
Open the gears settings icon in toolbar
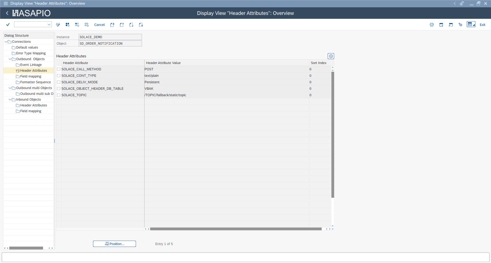(x=460, y=25)
